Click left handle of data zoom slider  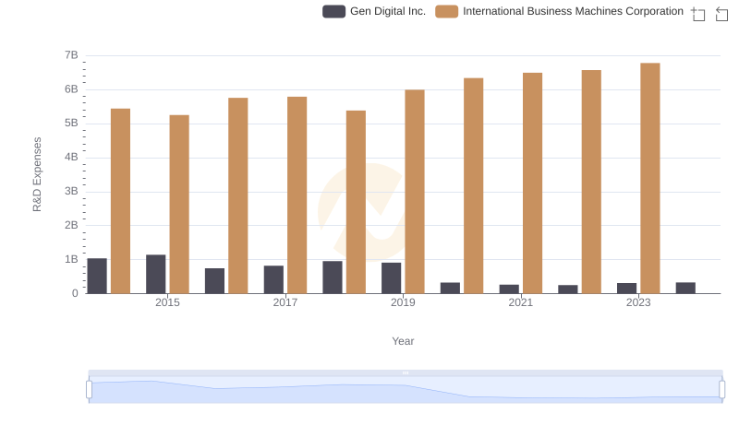[x=89, y=390]
